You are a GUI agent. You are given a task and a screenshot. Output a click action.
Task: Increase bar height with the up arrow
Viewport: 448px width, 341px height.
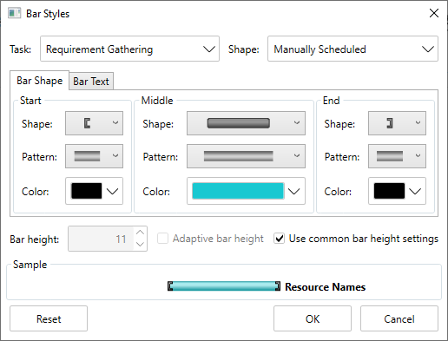(x=141, y=233)
